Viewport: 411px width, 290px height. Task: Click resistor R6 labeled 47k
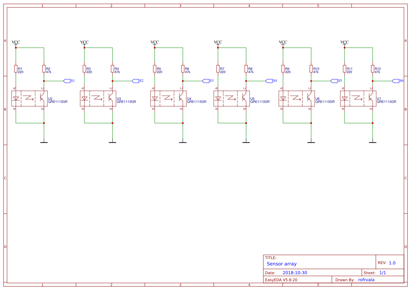(183, 69)
